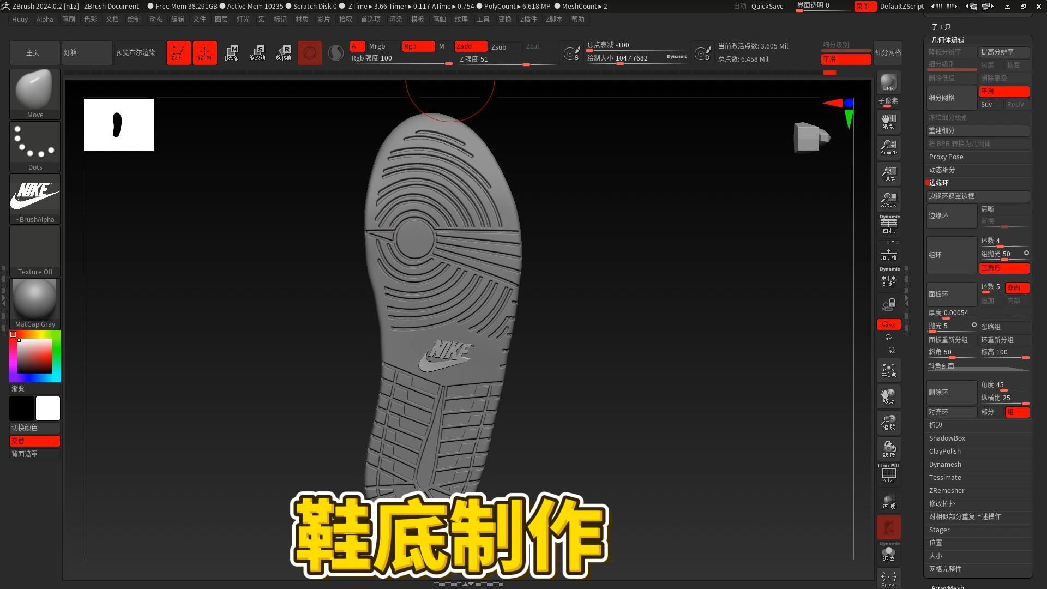Toggle the floor grid (地网格) icon
Viewport: 1047px width, 589px height.
click(x=889, y=252)
